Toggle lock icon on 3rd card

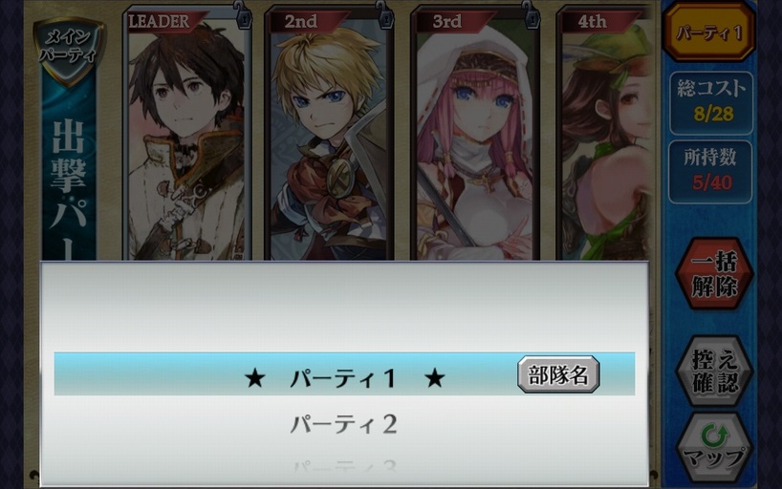[x=530, y=15]
